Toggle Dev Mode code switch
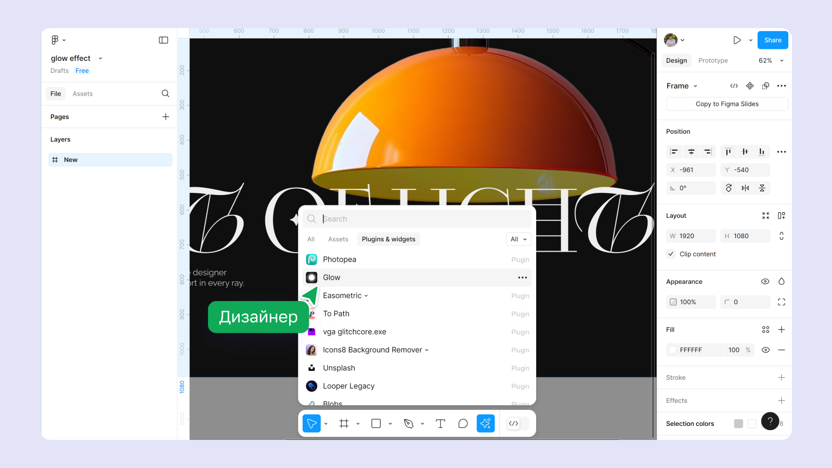The height and width of the screenshot is (468, 832). [x=518, y=424]
